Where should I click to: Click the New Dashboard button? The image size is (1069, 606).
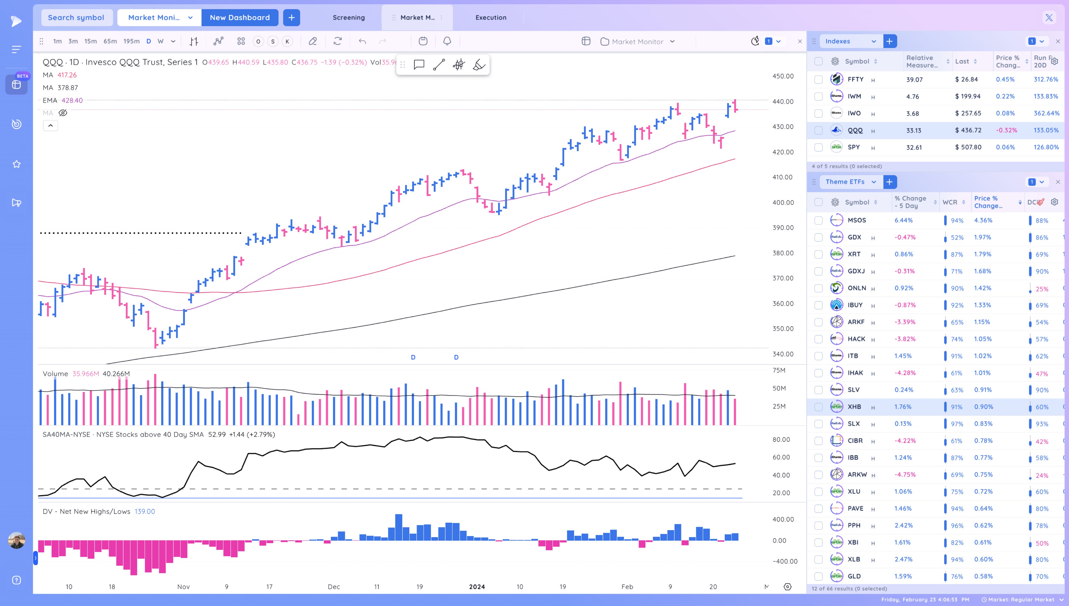point(239,17)
